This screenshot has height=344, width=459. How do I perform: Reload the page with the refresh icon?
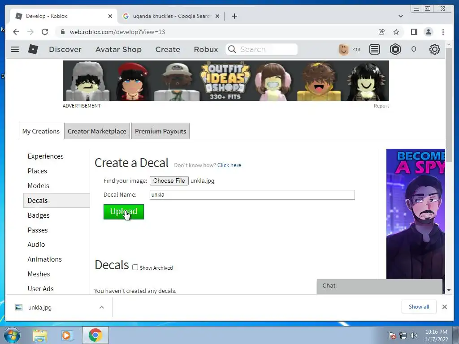point(45,32)
